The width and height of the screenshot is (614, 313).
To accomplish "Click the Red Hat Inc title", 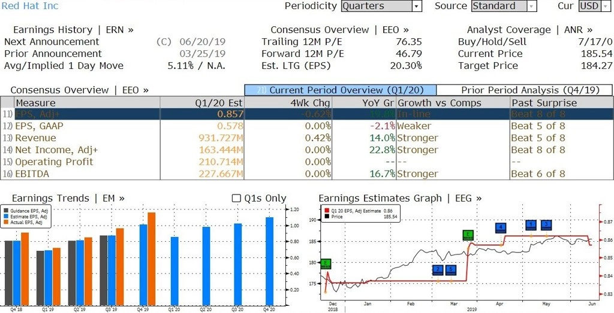I will [29, 6].
